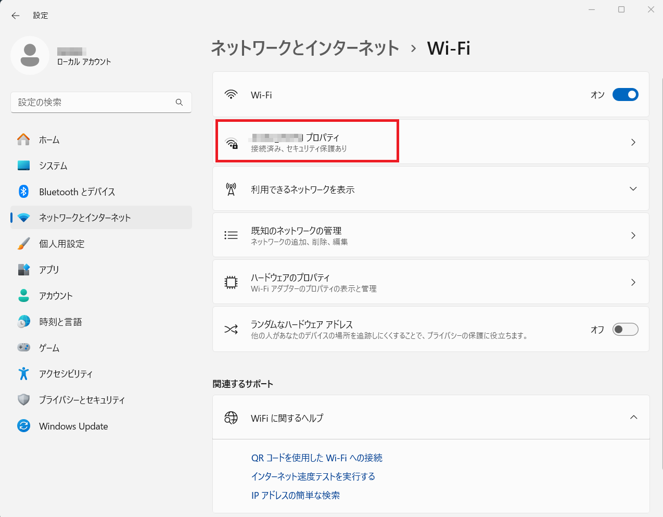Select 時刻と言語 in the sidebar

click(x=101, y=322)
